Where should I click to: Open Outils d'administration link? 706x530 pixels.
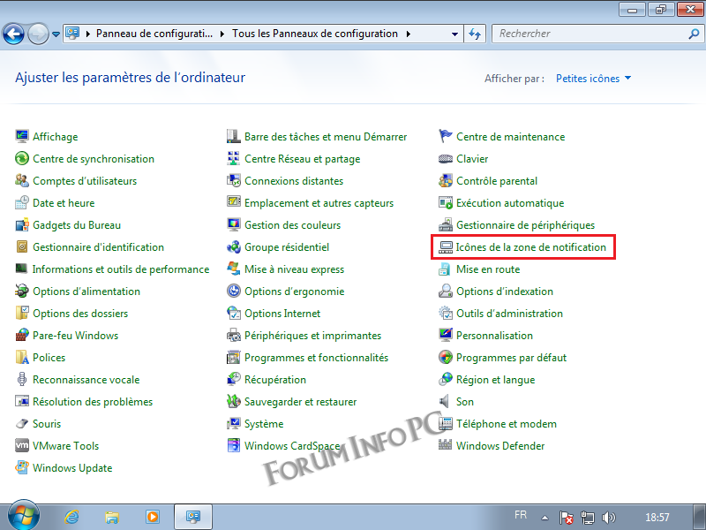(x=510, y=314)
